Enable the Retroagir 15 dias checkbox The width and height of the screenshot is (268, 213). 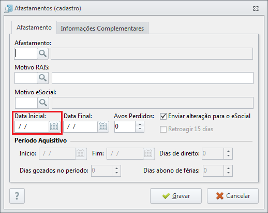pyautogui.click(x=163, y=129)
